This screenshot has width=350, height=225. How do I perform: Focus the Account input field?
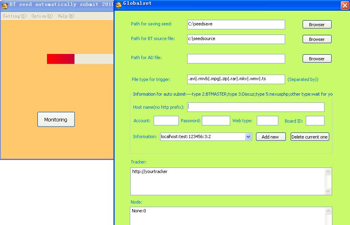(x=166, y=121)
